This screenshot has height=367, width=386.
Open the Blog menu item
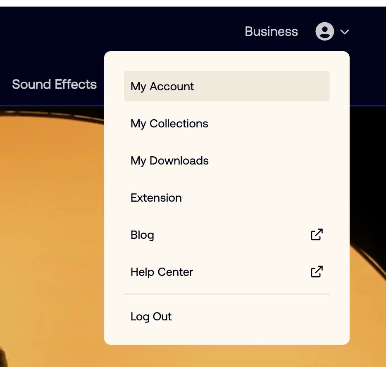[x=227, y=235]
